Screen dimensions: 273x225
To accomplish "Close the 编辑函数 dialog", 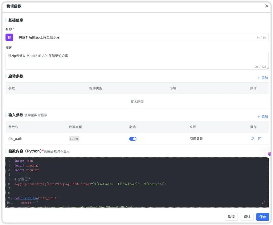I will click(267, 6).
